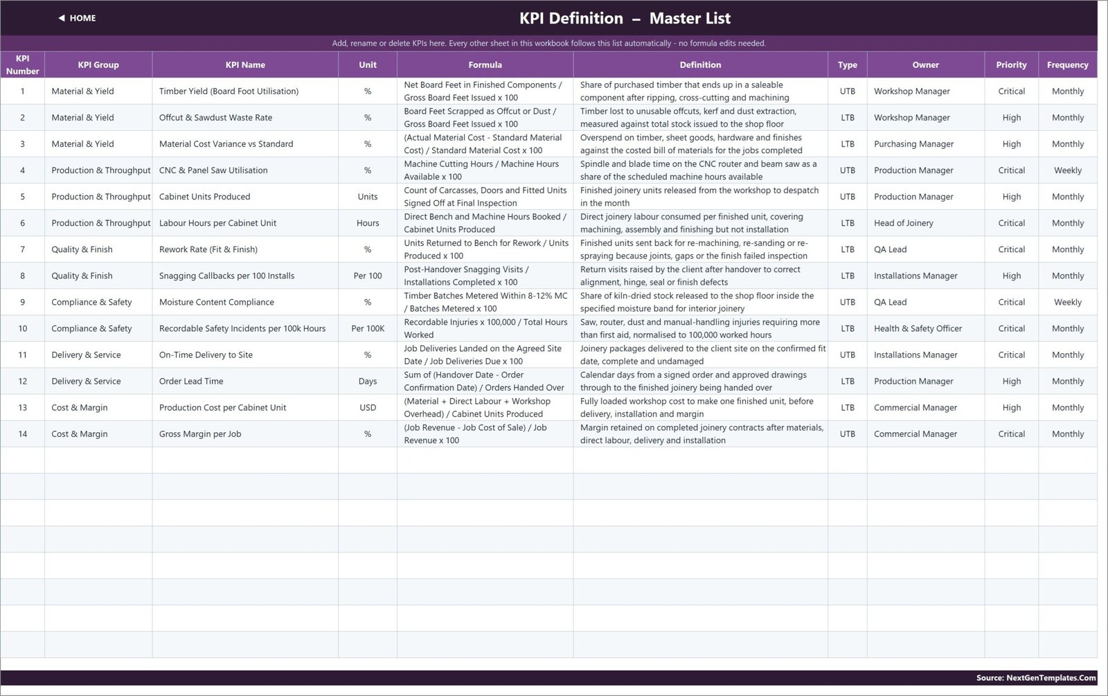Select cell Snagging Callbacks per 100 Installs

click(245, 276)
